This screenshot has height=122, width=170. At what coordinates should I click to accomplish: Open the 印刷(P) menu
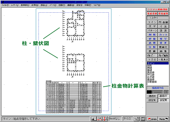(x=88, y=5)
